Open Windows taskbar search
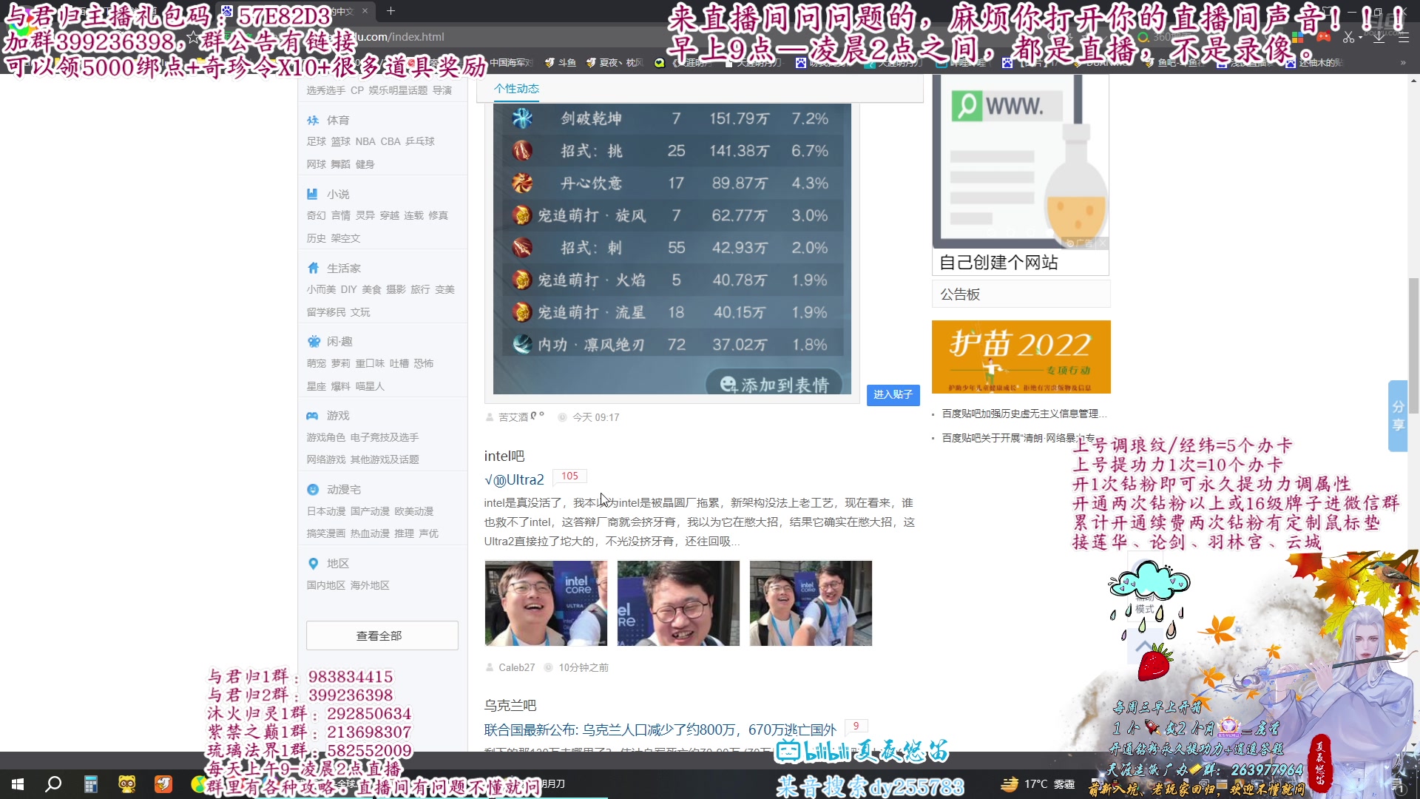The width and height of the screenshot is (1420, 799). 53,784
